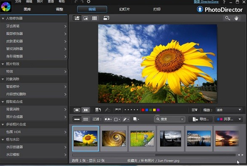247x166 pixels.
Task: Show single photo view
Action: [77, 110]
